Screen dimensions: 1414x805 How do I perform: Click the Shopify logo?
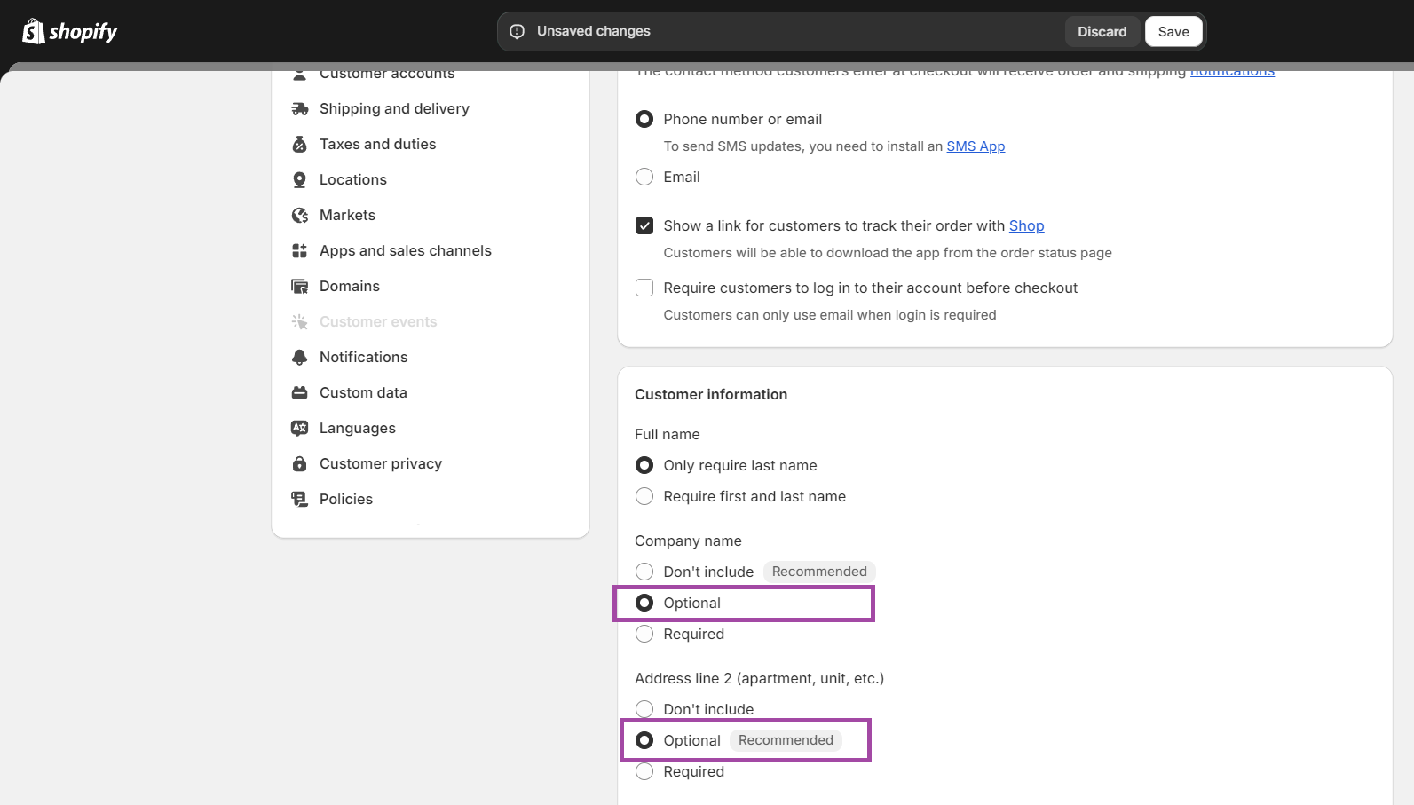70,32
